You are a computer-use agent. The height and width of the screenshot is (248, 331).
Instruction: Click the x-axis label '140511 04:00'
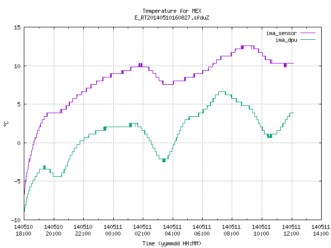pyautogui.click(x=172, y=230)
